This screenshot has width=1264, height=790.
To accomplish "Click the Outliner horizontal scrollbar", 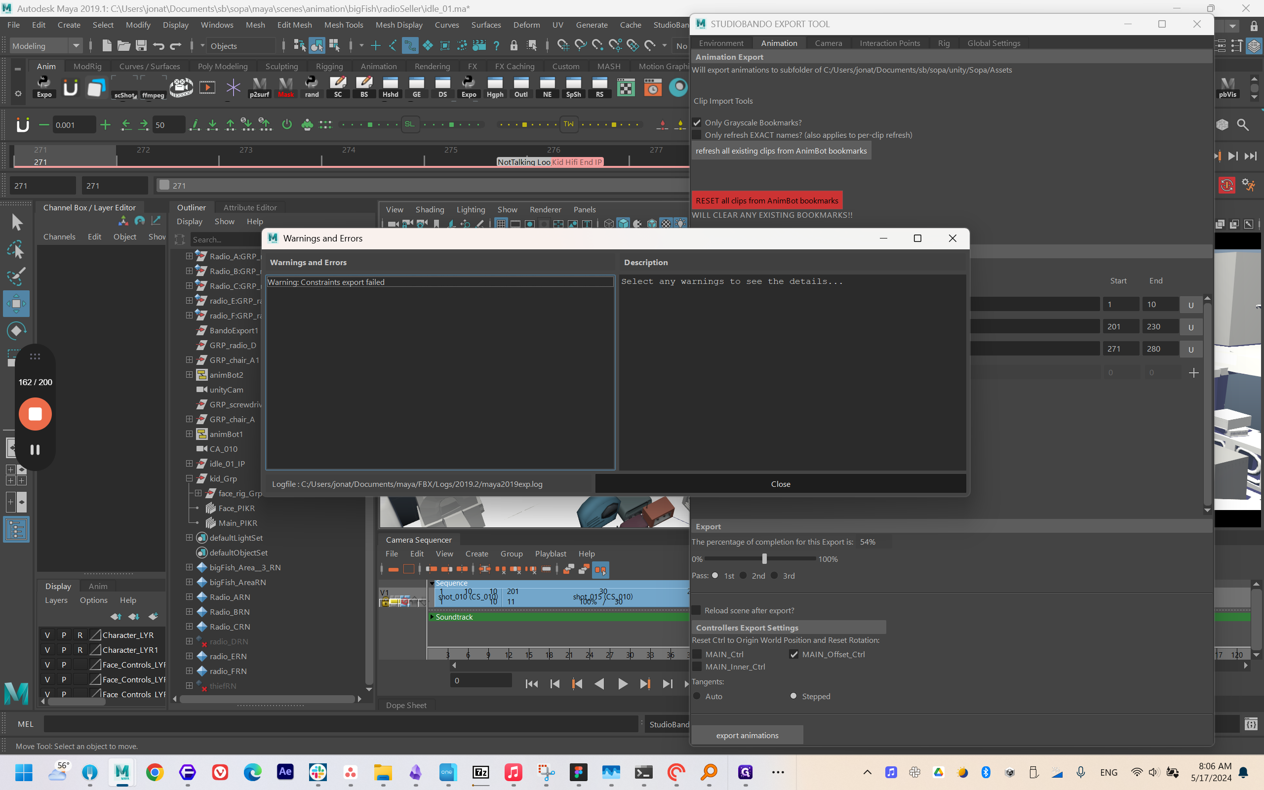I will click(x=268, y=699).
